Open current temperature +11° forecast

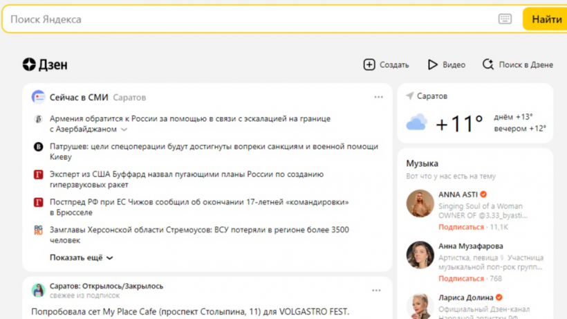click(x=459, y=124)
